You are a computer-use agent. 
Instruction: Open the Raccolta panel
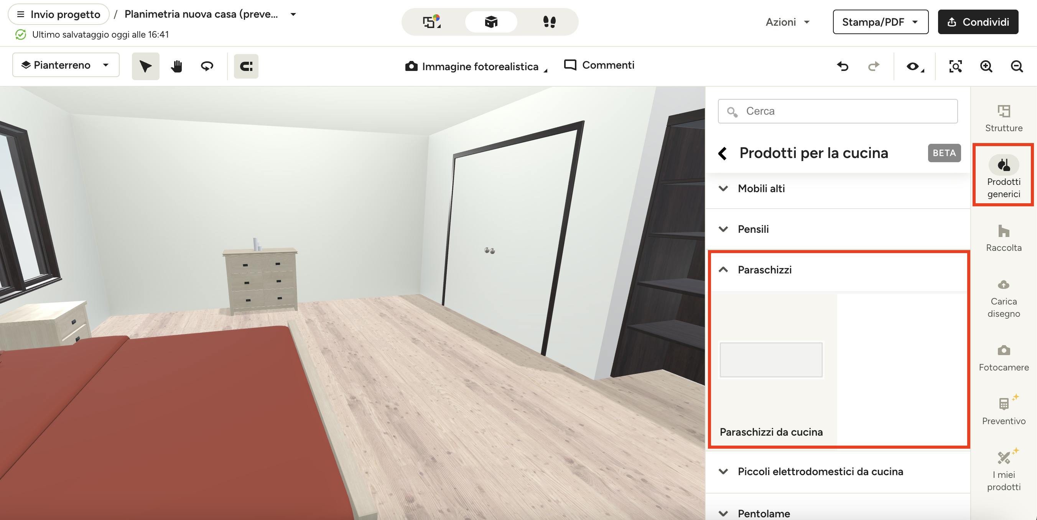point(1004,238)
